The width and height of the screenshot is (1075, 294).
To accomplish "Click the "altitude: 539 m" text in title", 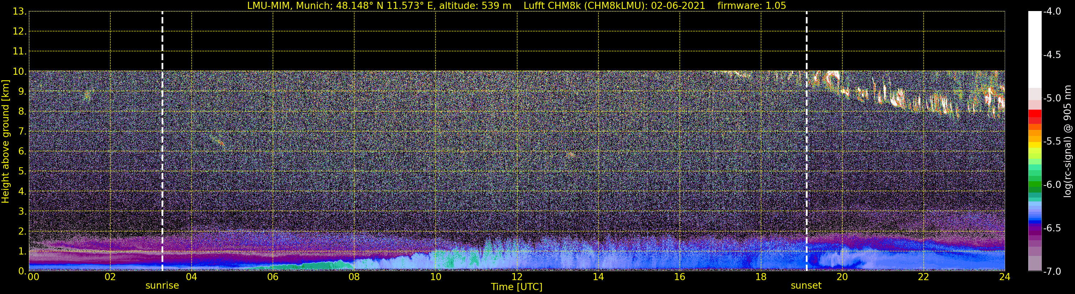I will tap(475, 6).
